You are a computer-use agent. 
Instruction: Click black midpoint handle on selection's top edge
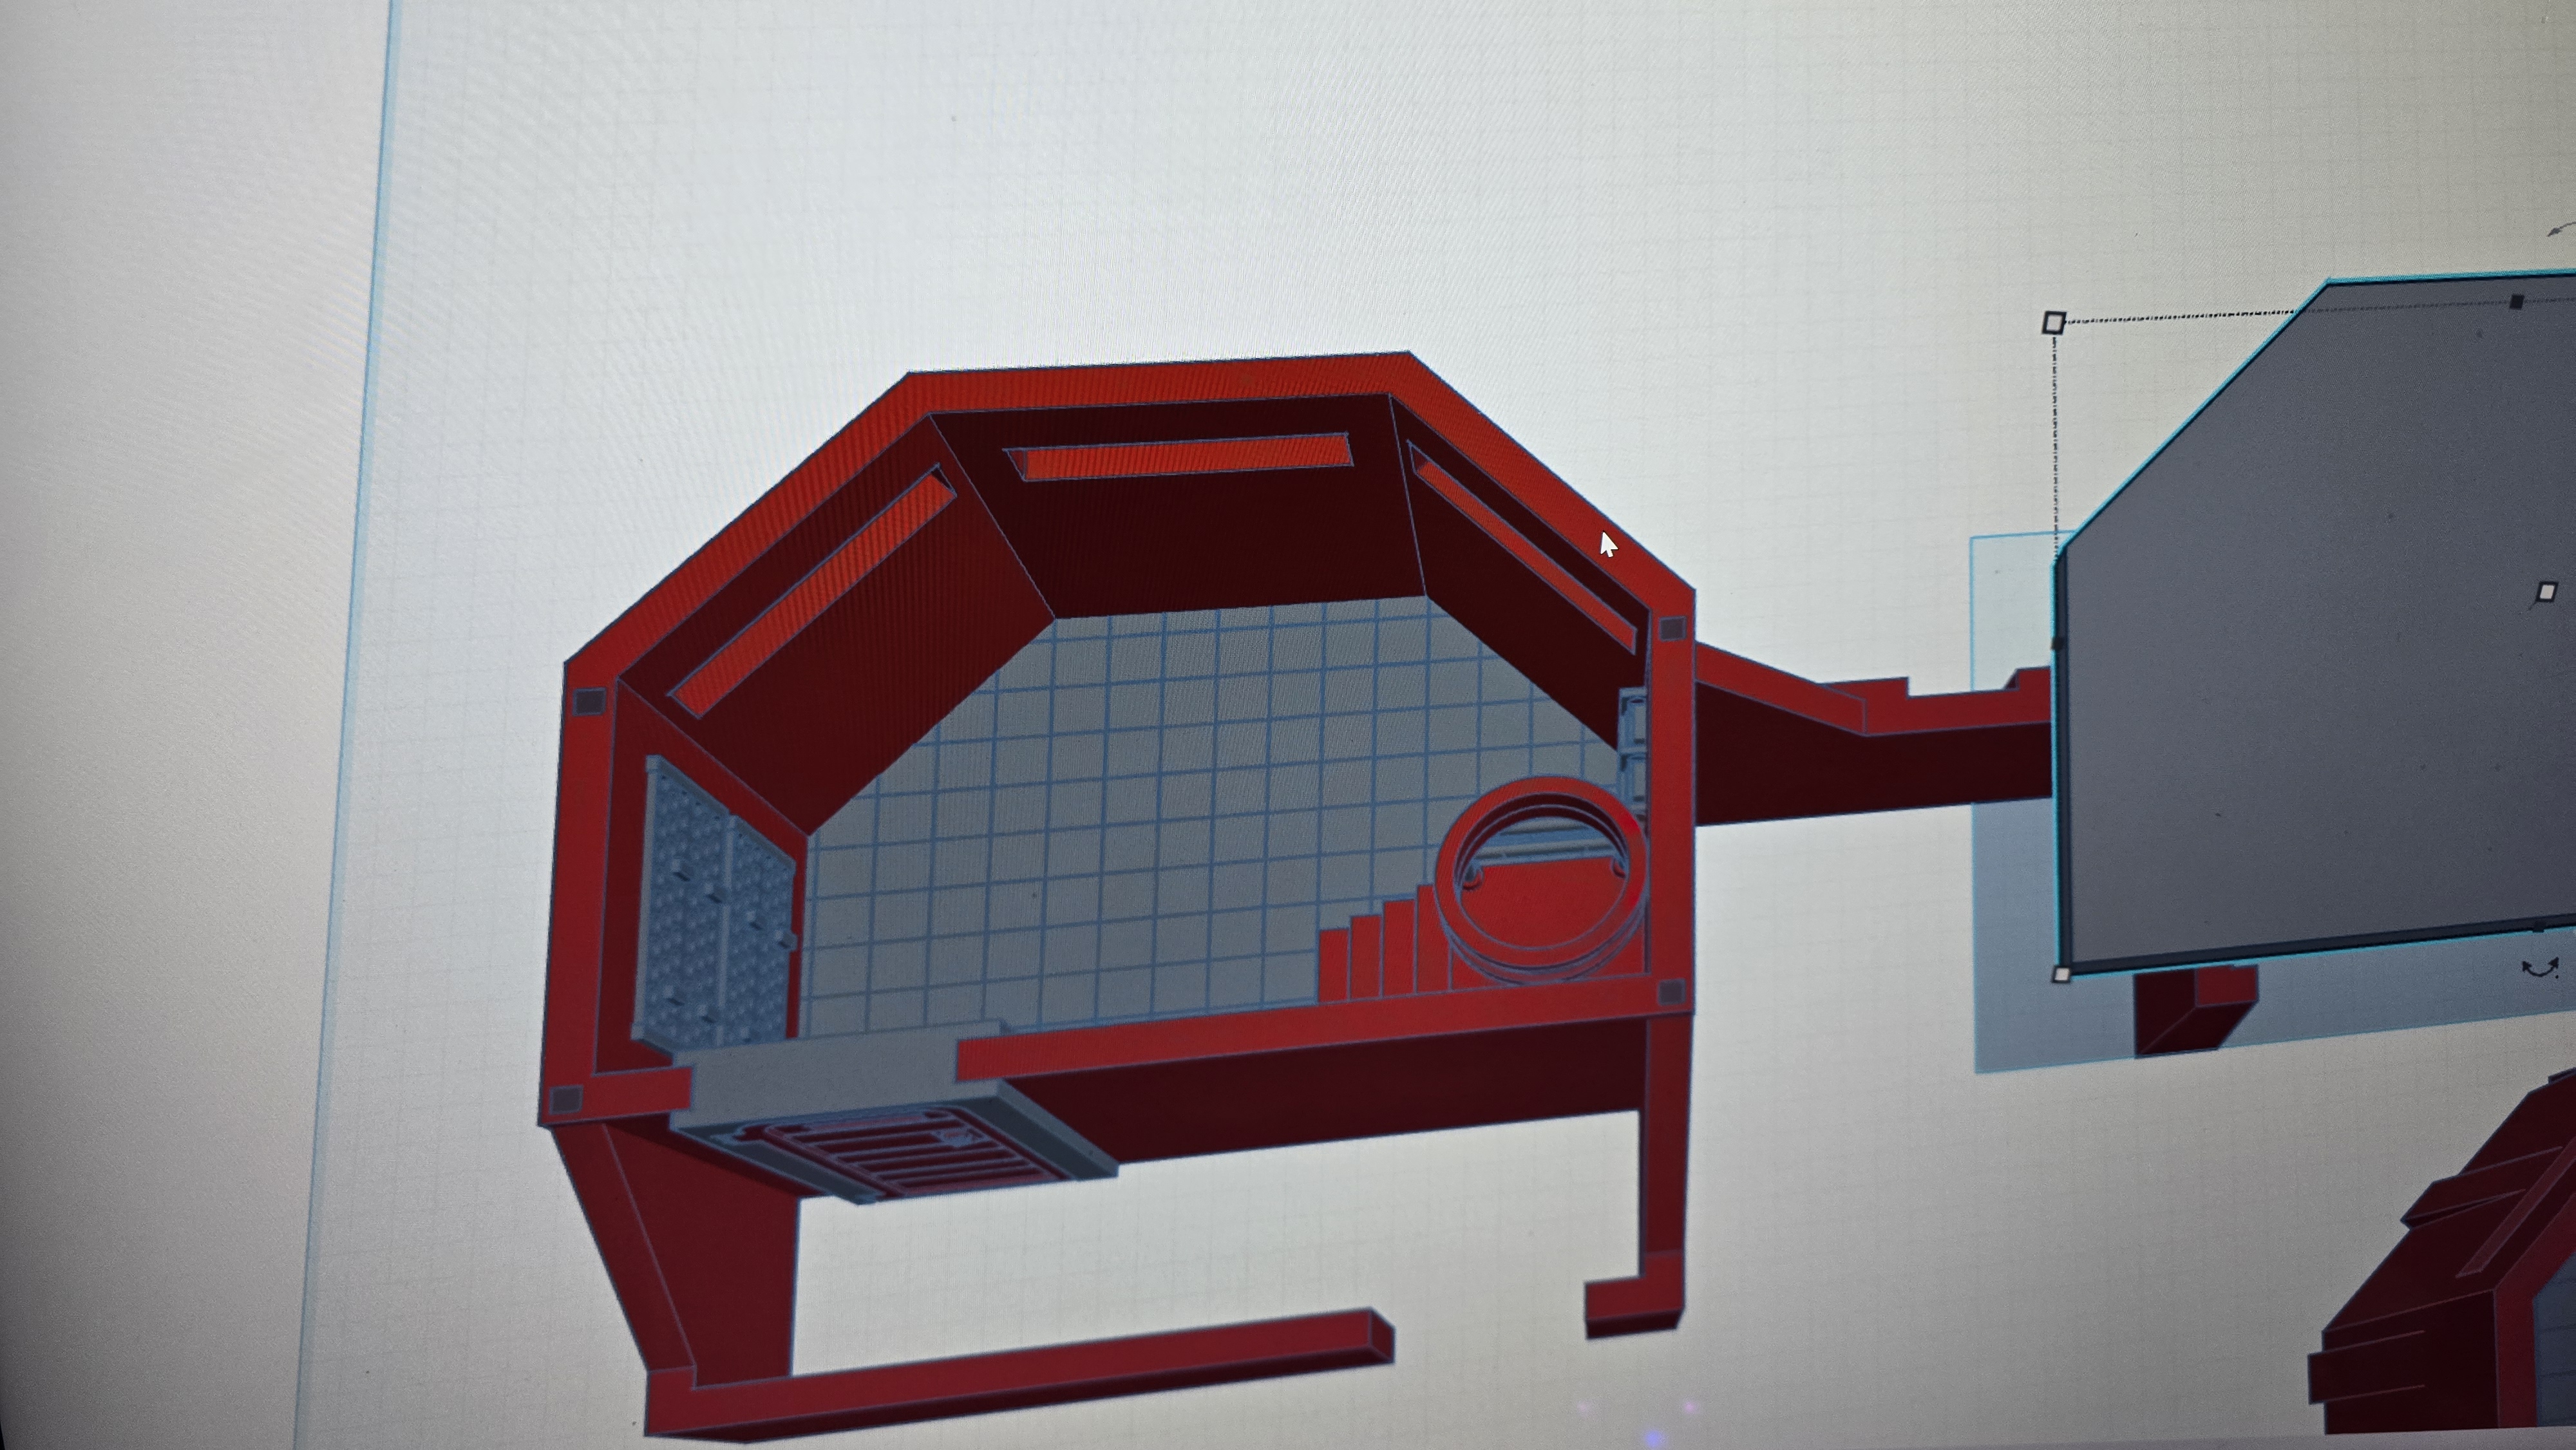click(2517, 301)
